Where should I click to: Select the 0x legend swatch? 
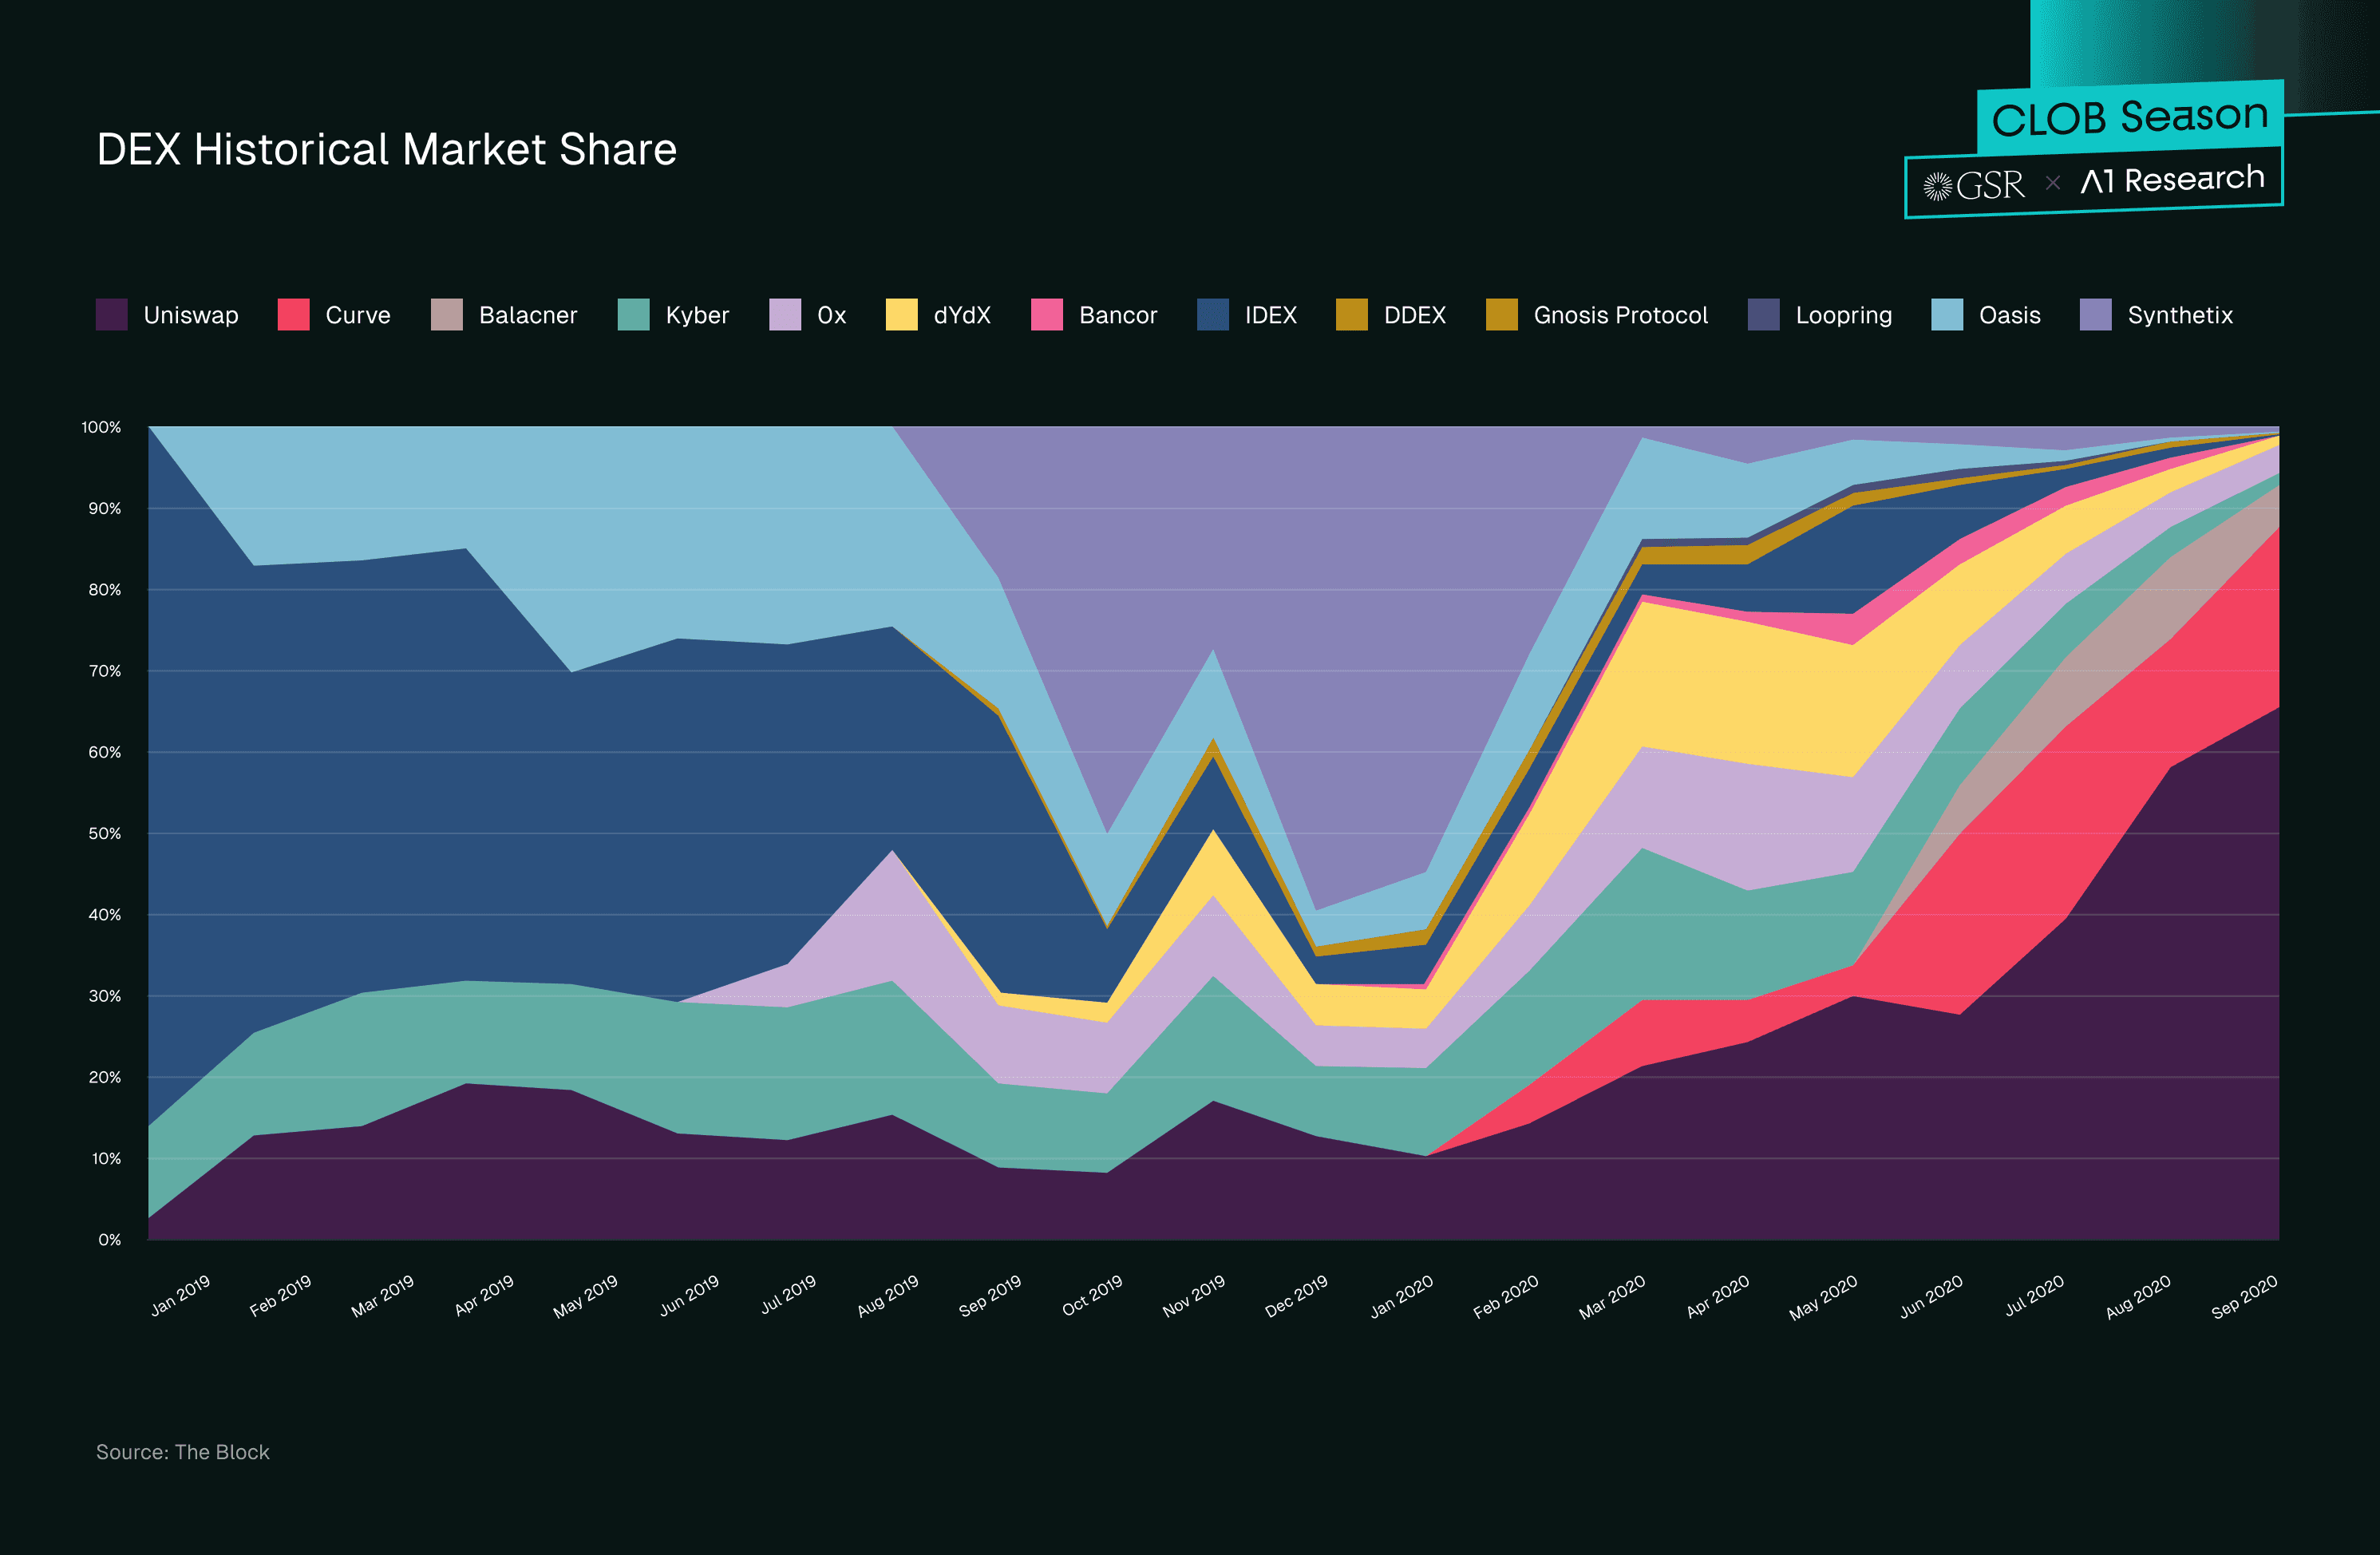[x=785, y=314]
